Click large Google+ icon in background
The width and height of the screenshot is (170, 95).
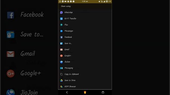[11, 74]
